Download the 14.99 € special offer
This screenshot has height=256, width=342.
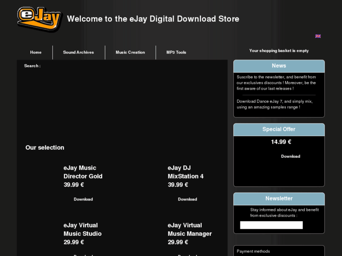(x=291, y=156)
